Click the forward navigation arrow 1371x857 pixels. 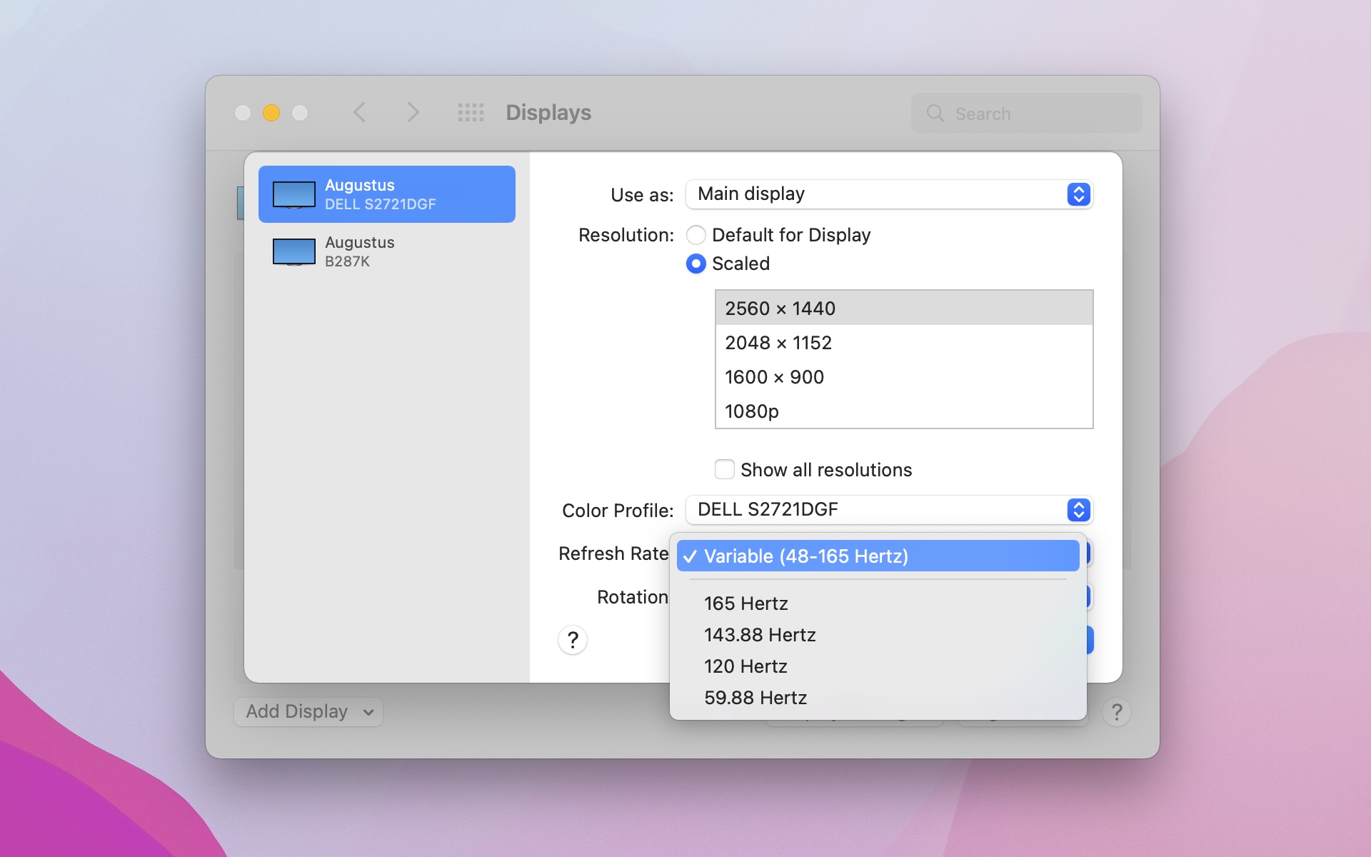tap(412, 112)
